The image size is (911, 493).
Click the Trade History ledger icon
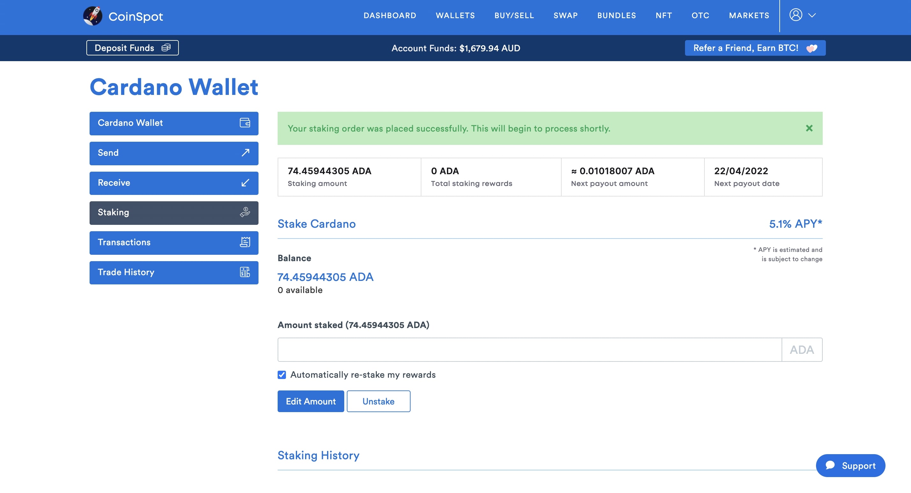click(245, 272)
